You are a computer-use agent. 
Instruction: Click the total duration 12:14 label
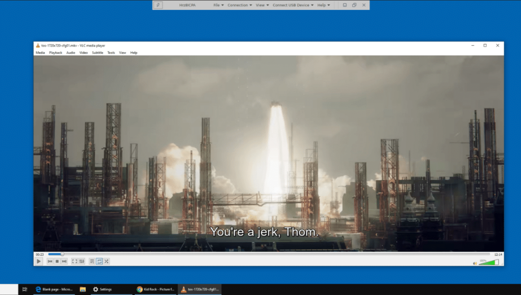coord(498,255)
